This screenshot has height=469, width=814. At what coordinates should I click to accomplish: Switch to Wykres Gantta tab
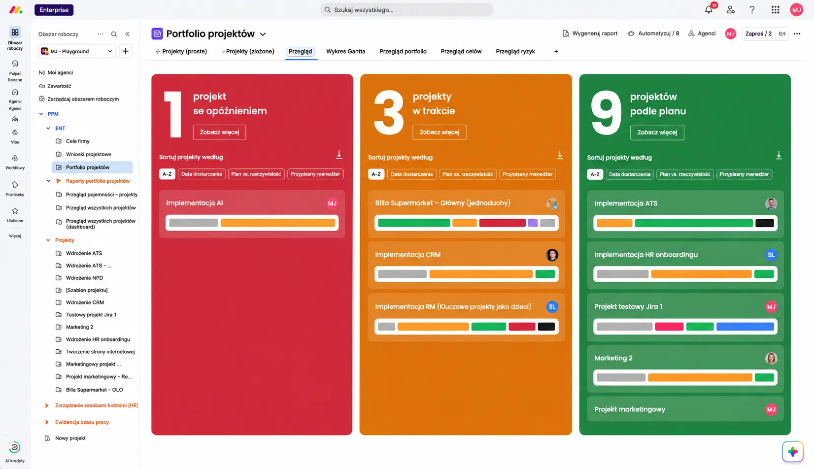click(x=346, y=51)
